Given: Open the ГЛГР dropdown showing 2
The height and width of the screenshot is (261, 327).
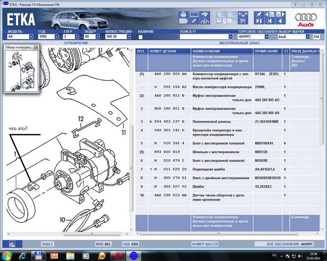Looking at the screenshot, I should pyautogui.click(x=77, y=37).
